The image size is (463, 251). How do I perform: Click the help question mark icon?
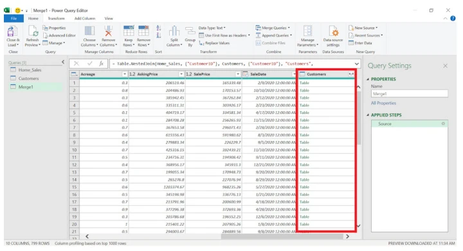(x=453, y=18)
